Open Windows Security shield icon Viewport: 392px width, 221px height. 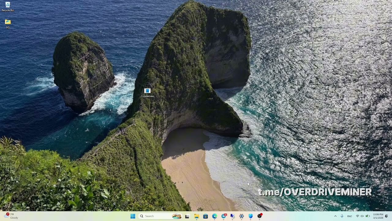click(251, 216)
